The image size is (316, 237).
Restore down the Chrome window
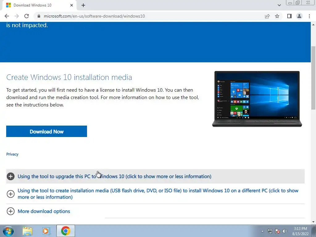298,2
